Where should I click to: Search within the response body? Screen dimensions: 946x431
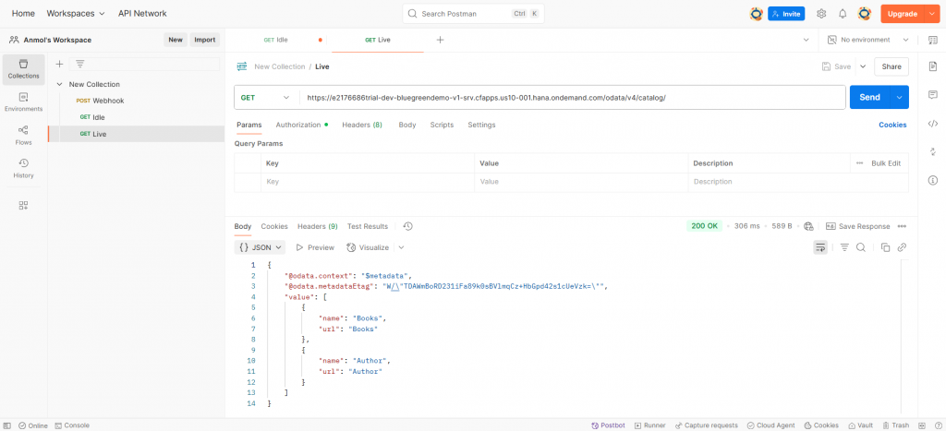pos(861,247)
